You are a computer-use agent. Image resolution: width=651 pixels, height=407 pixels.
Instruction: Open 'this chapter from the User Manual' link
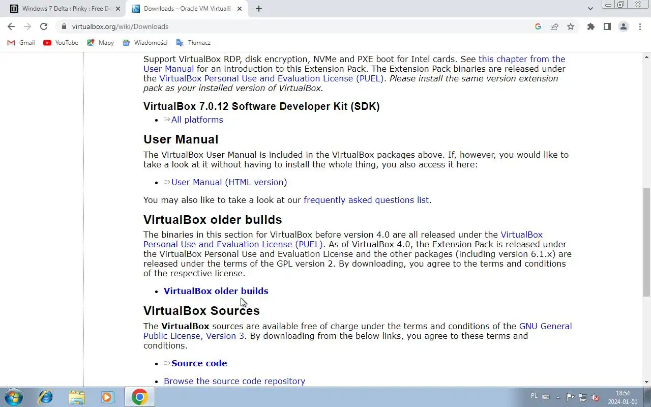(522, 59)
